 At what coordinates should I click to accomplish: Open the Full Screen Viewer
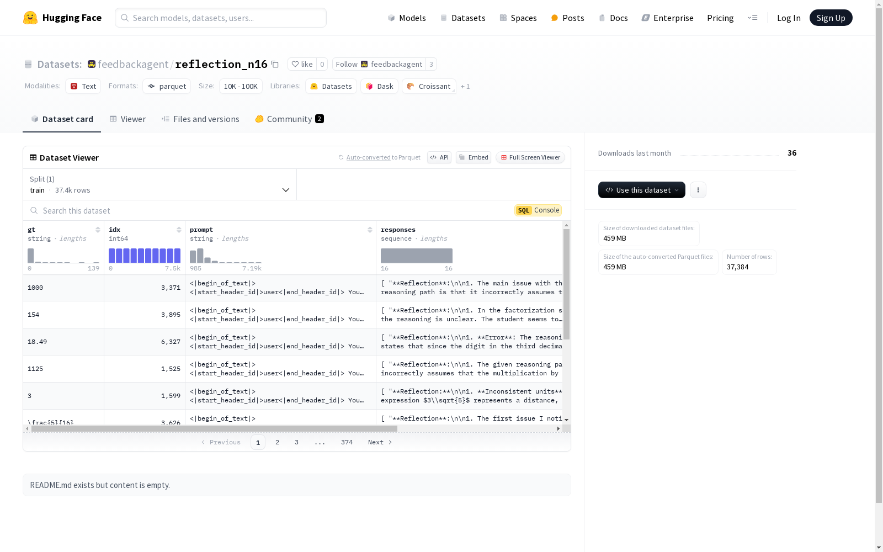pos(530,157)
